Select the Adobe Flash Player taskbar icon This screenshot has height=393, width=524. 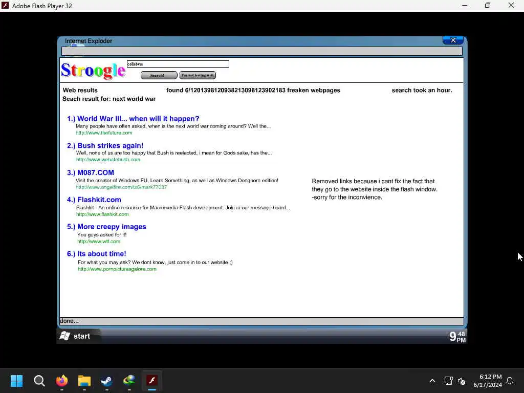(x=152, y=381)
